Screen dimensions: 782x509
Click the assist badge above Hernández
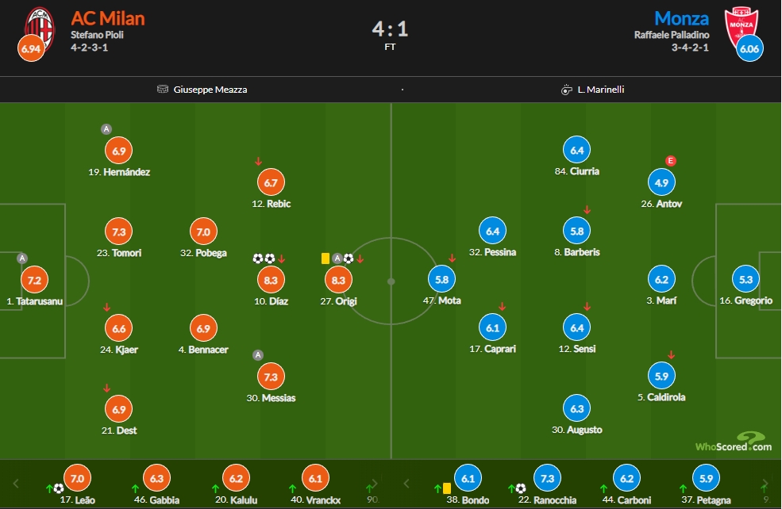click(x=106, y=129)
